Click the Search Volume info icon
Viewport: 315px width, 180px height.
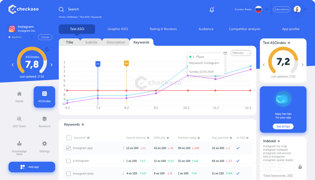(148, 138)
